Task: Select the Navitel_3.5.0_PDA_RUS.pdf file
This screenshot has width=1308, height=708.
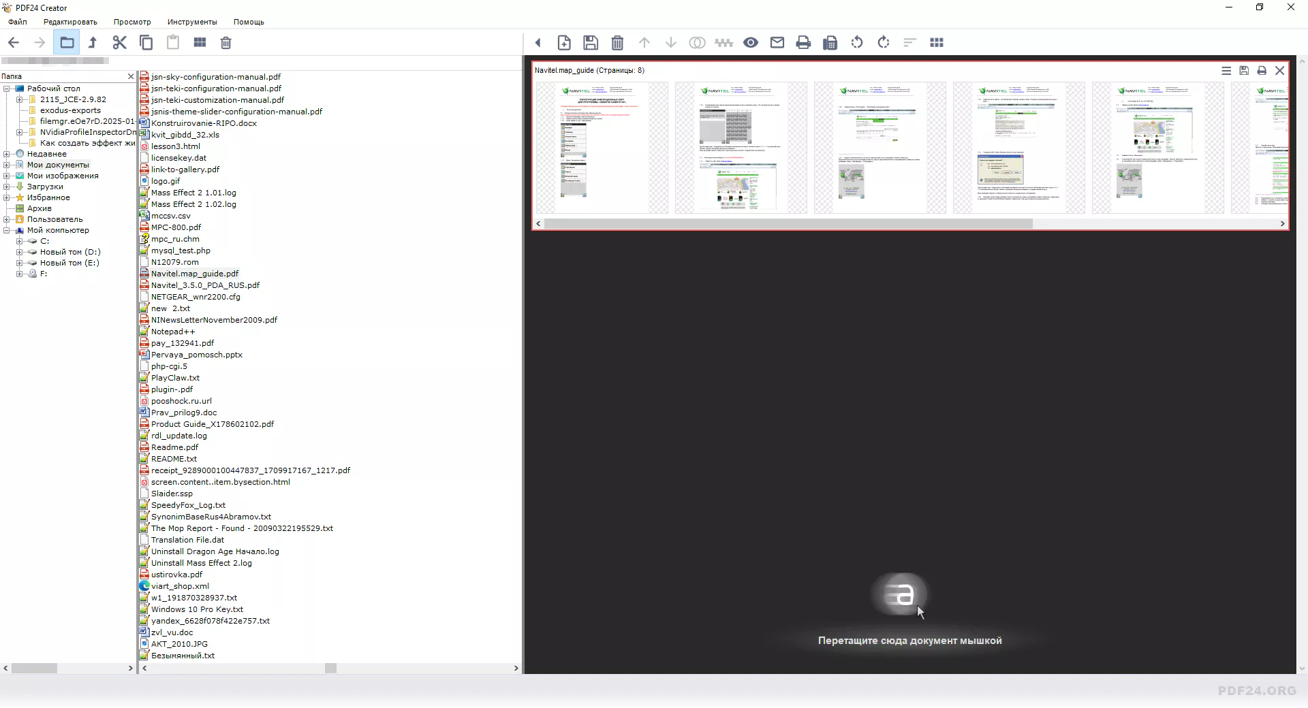Action: pyautogui.click(x=205, y=285)
